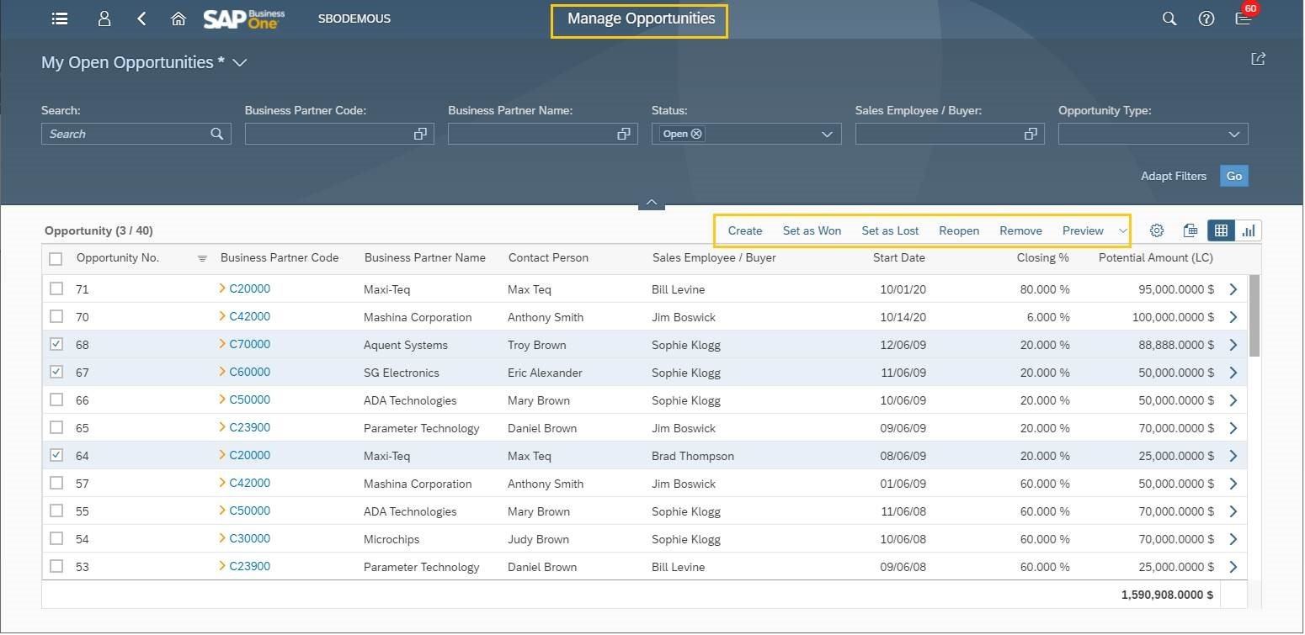1305x635 pixels.
Task: Click the Preview action
Action: pos(1083,230)
